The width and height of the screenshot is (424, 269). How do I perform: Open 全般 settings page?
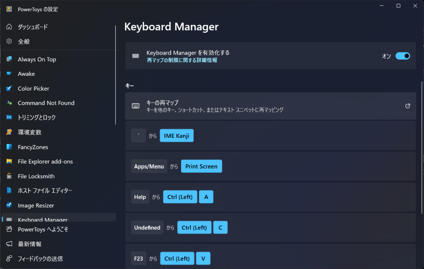point(59,41)
